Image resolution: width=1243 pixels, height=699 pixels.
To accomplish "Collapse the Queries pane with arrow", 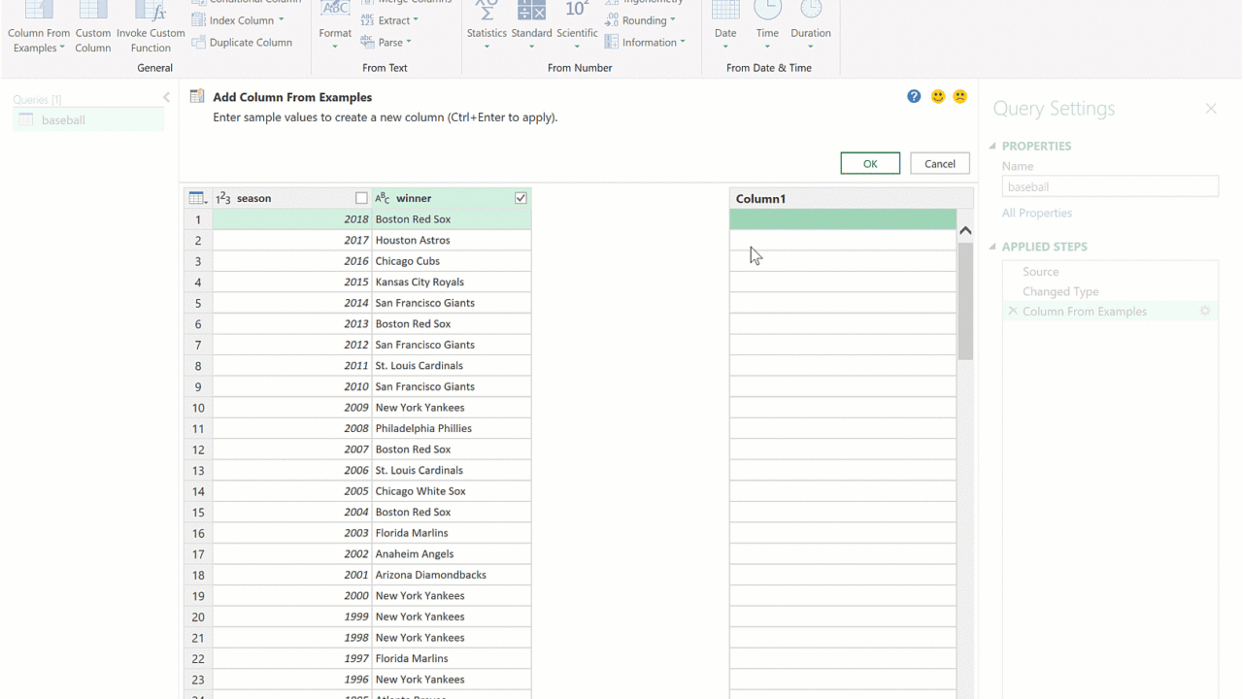I will 166,98.
